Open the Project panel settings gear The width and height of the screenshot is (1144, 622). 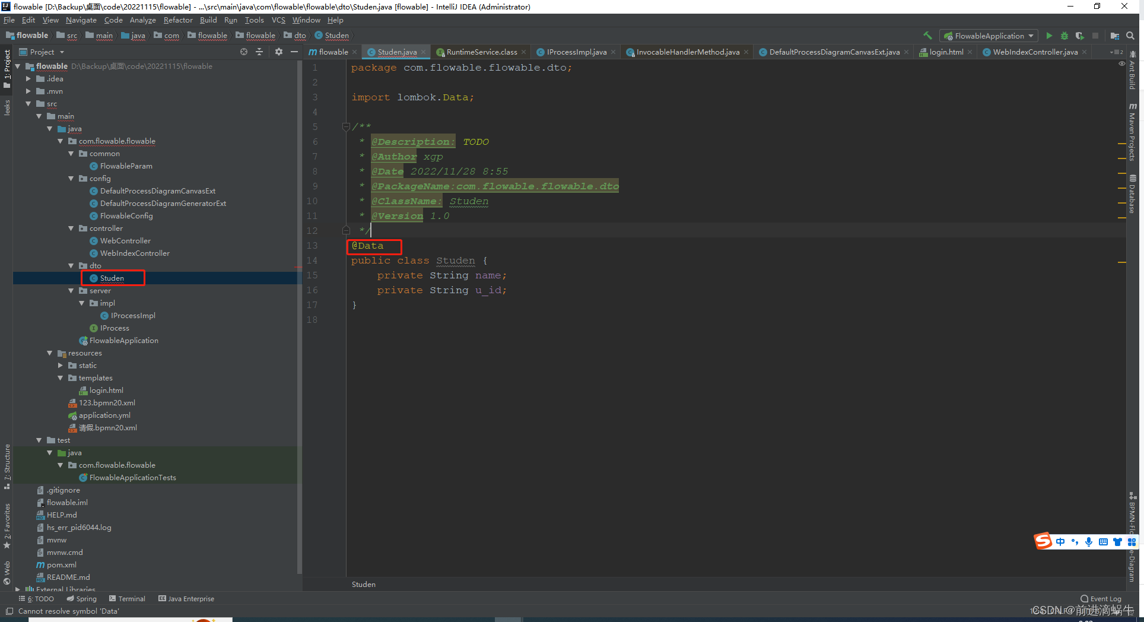(x=278, y=52)
